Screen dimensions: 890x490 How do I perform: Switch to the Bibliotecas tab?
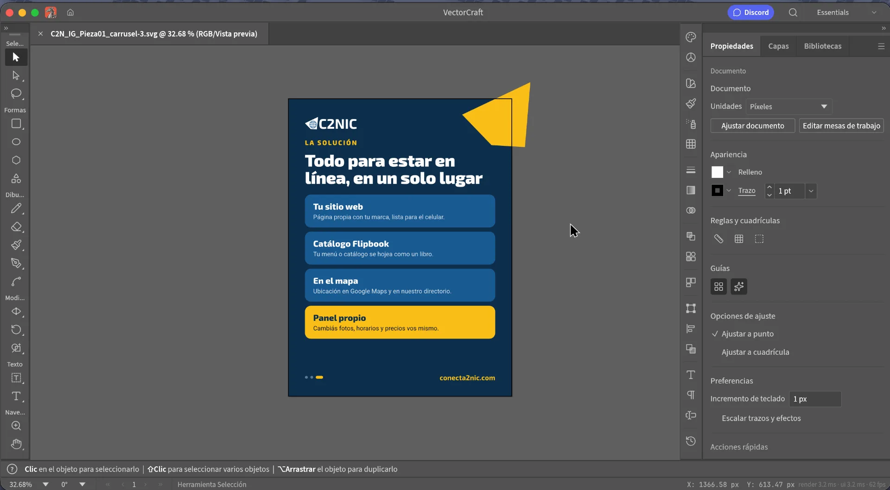pos(822,46)
